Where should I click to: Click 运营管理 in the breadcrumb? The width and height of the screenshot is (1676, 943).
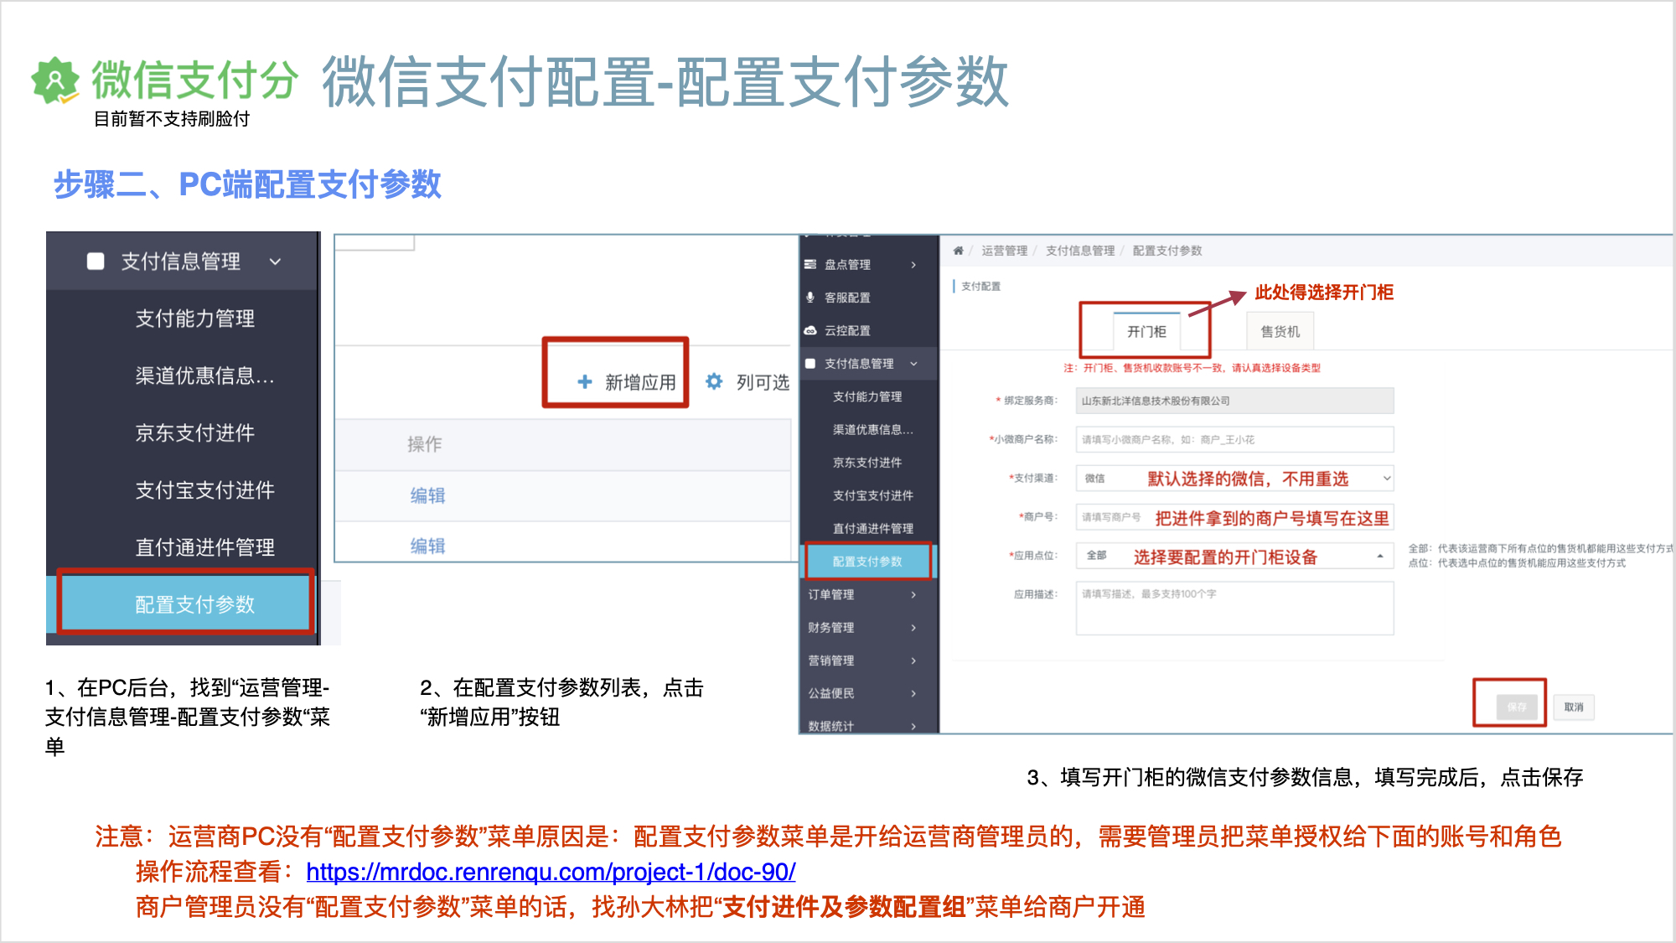tap(1004, 251)
